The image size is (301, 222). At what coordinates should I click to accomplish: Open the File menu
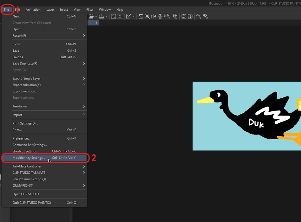(7, 10)
